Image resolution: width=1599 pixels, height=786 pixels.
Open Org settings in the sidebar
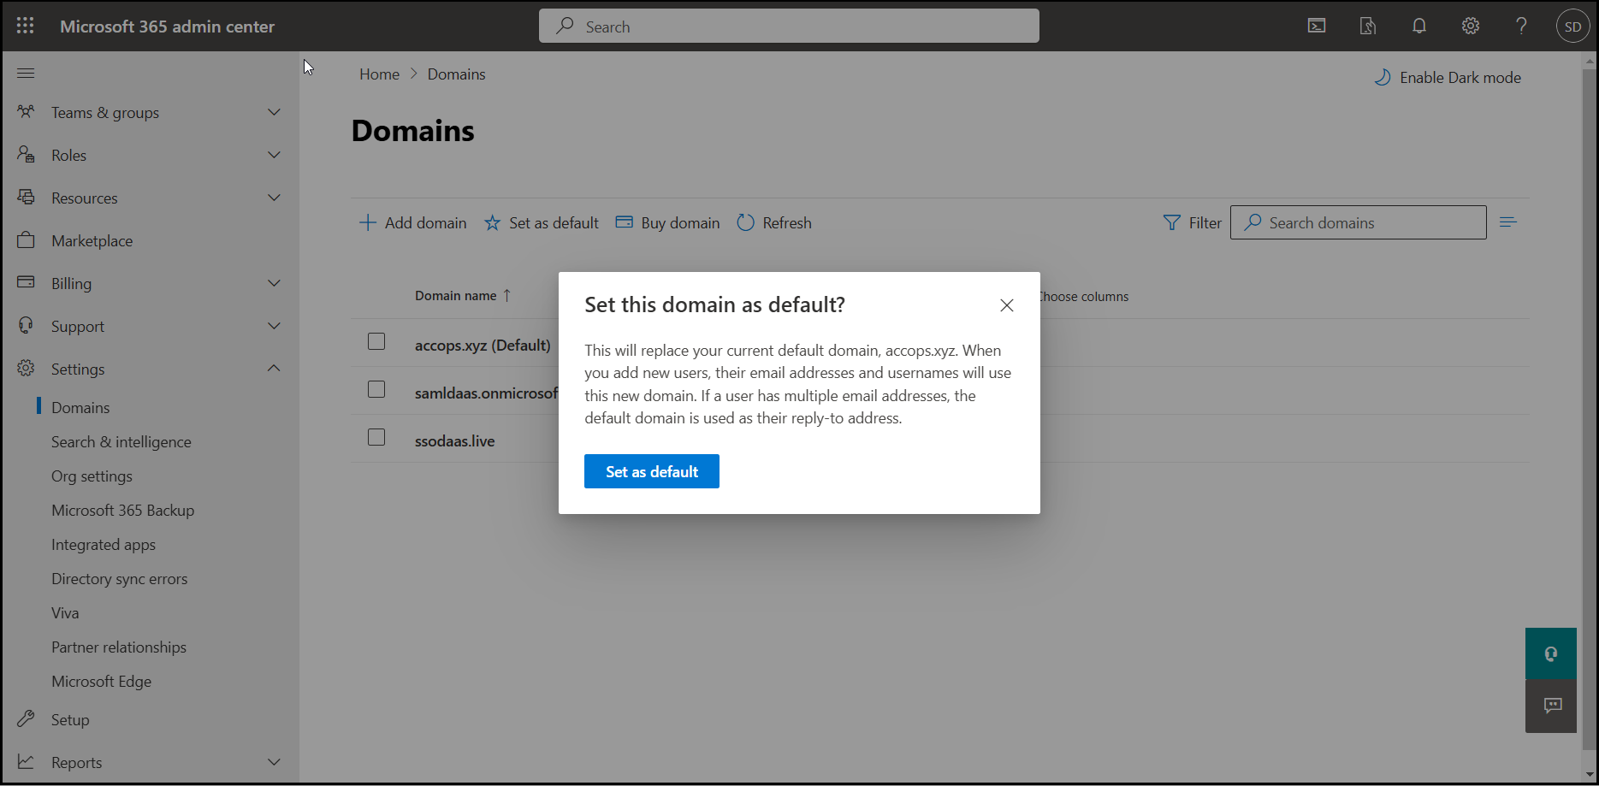92,476
